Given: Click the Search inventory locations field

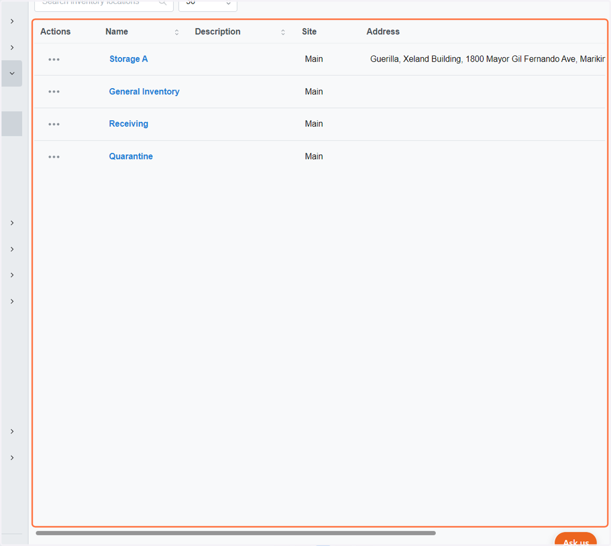Looking at the screenshot, I should [x=104, y=5].
